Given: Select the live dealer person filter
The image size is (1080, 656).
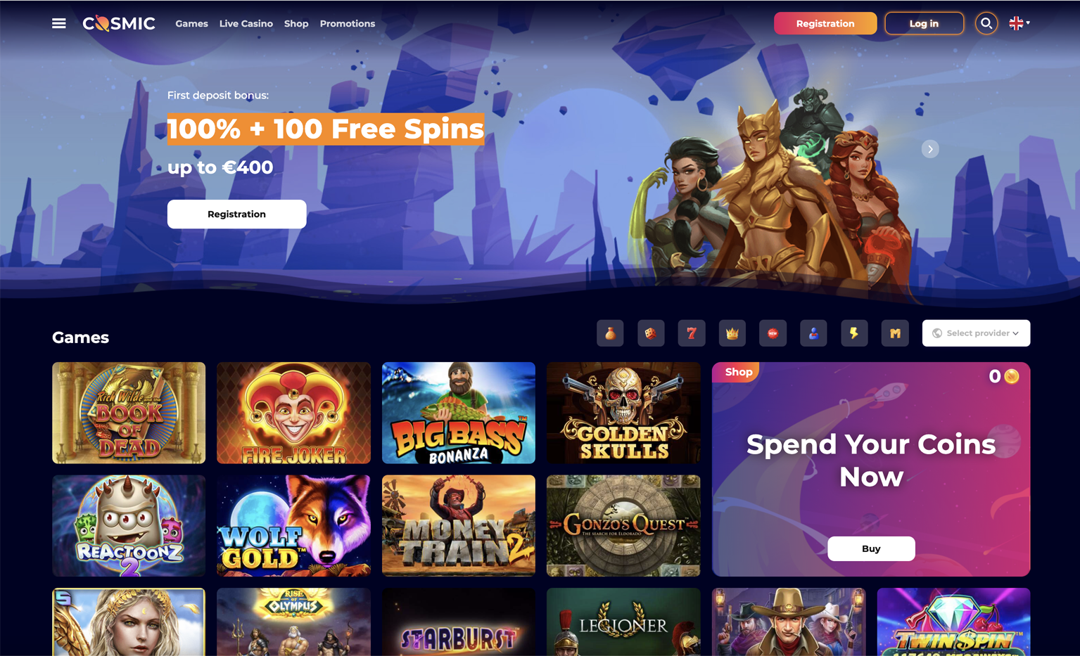Looking at the screenshot, I should click(813, 333).
